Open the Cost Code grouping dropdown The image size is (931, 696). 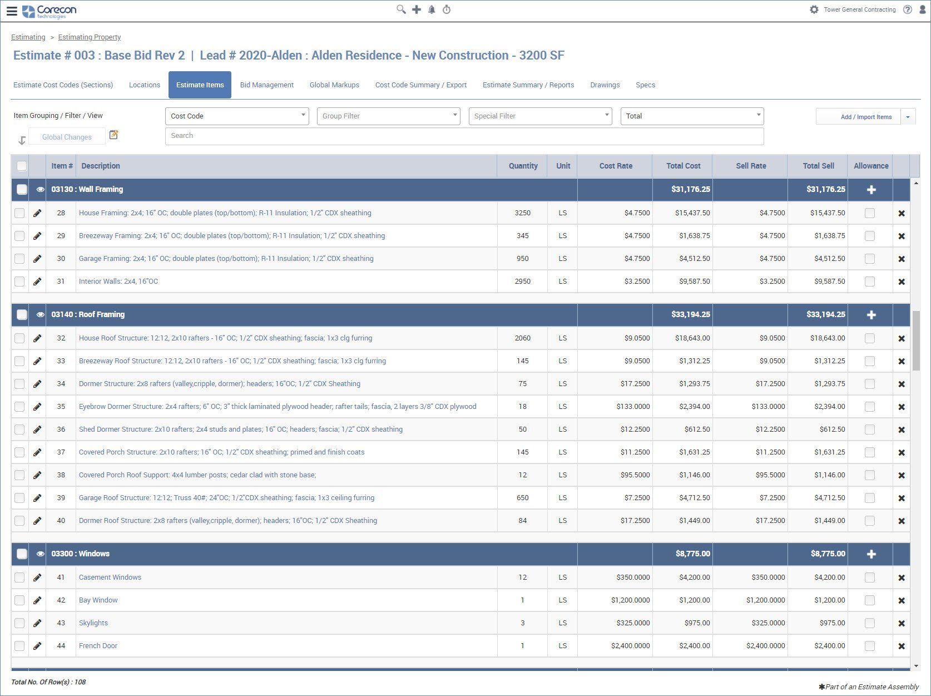point(237,116)
